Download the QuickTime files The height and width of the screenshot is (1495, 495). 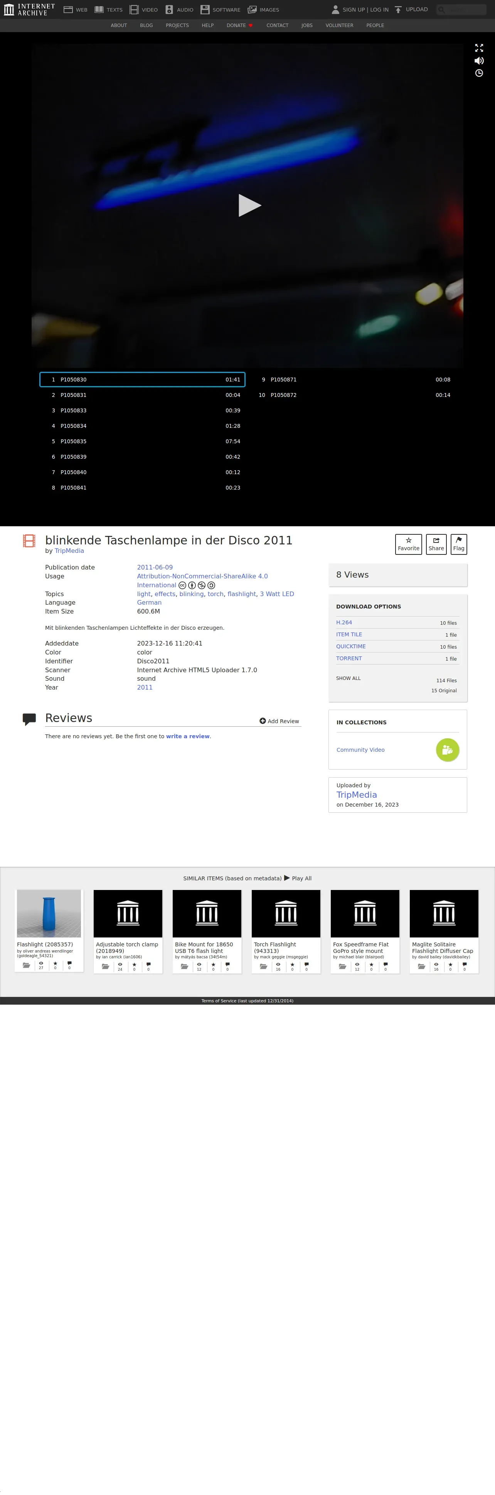point(351,646)
